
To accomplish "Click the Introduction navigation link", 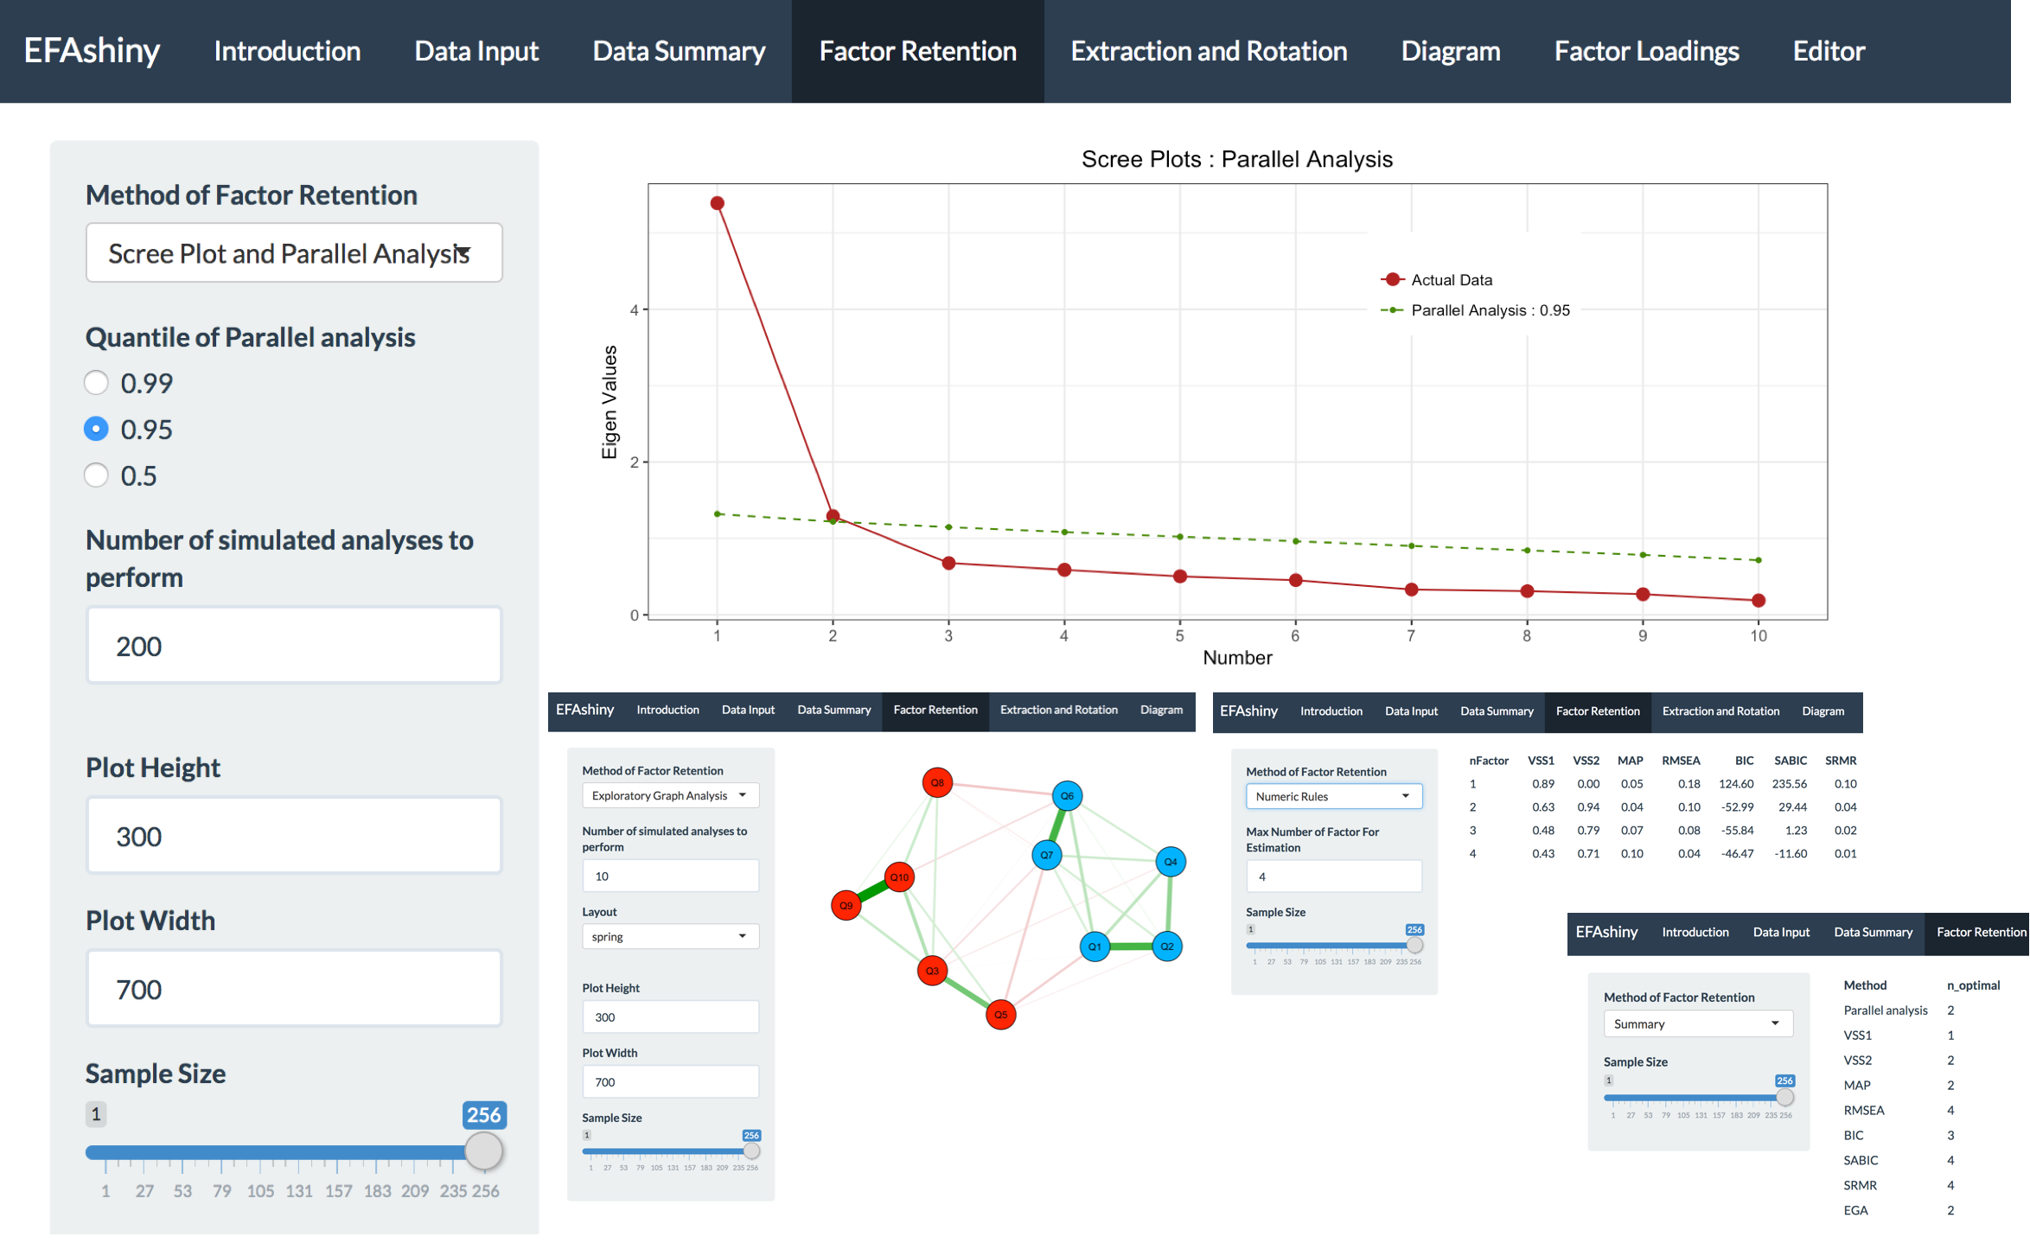I will [x=287, y=51].
